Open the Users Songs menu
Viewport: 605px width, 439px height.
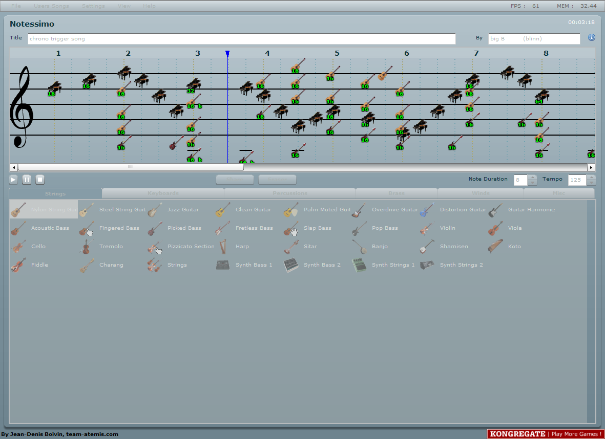[51, 6]
